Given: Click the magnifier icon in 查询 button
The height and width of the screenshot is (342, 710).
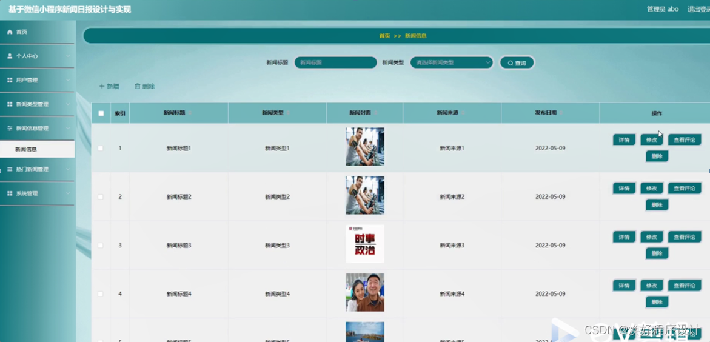Looking at the screenshot, I should coord(511,63).
